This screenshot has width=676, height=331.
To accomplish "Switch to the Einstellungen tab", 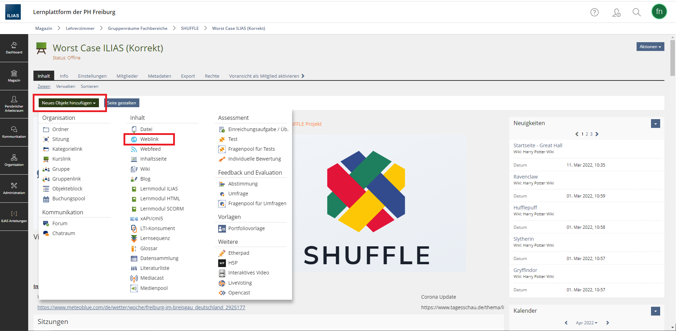I will click(x=92, y=76).
